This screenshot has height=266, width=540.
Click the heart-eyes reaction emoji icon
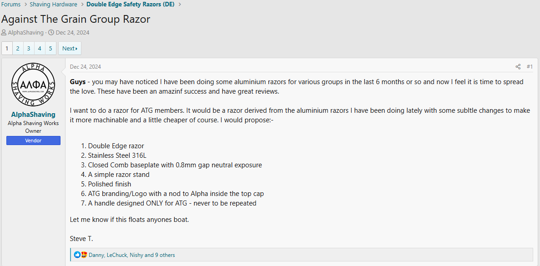84,255
